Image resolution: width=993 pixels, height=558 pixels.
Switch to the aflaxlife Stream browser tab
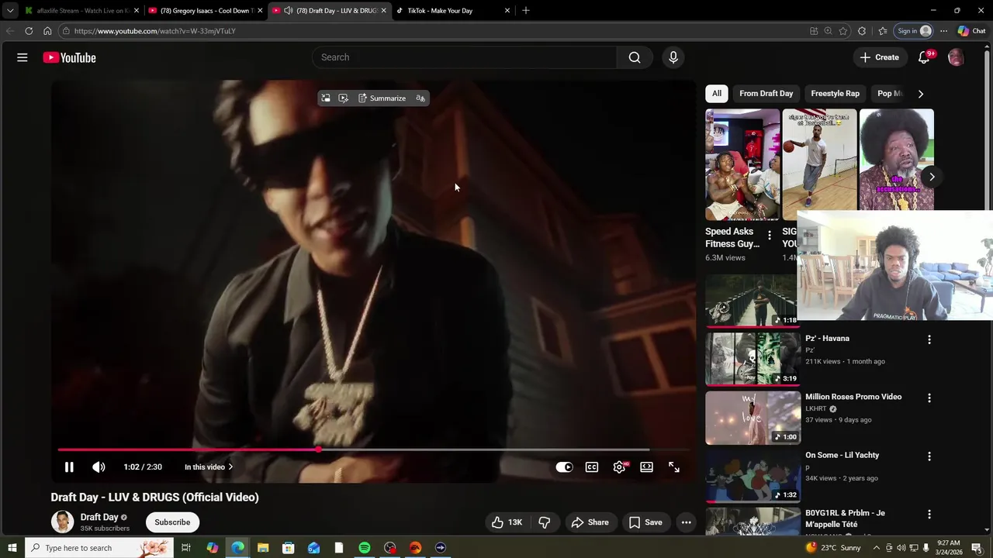(x=81, y=11)
